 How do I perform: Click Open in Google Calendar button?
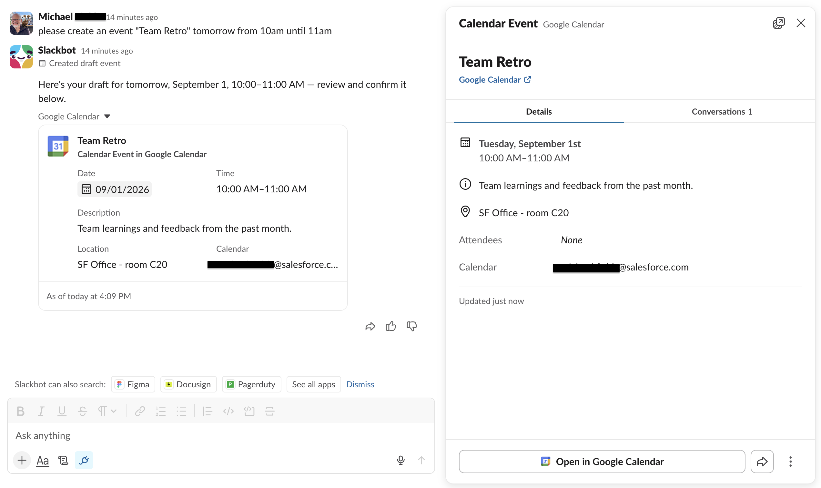click(x=602, y=462)
